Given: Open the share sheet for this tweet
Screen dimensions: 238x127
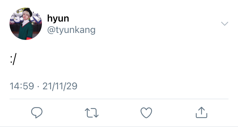Looking at the screenshot, I should [202, 112].
